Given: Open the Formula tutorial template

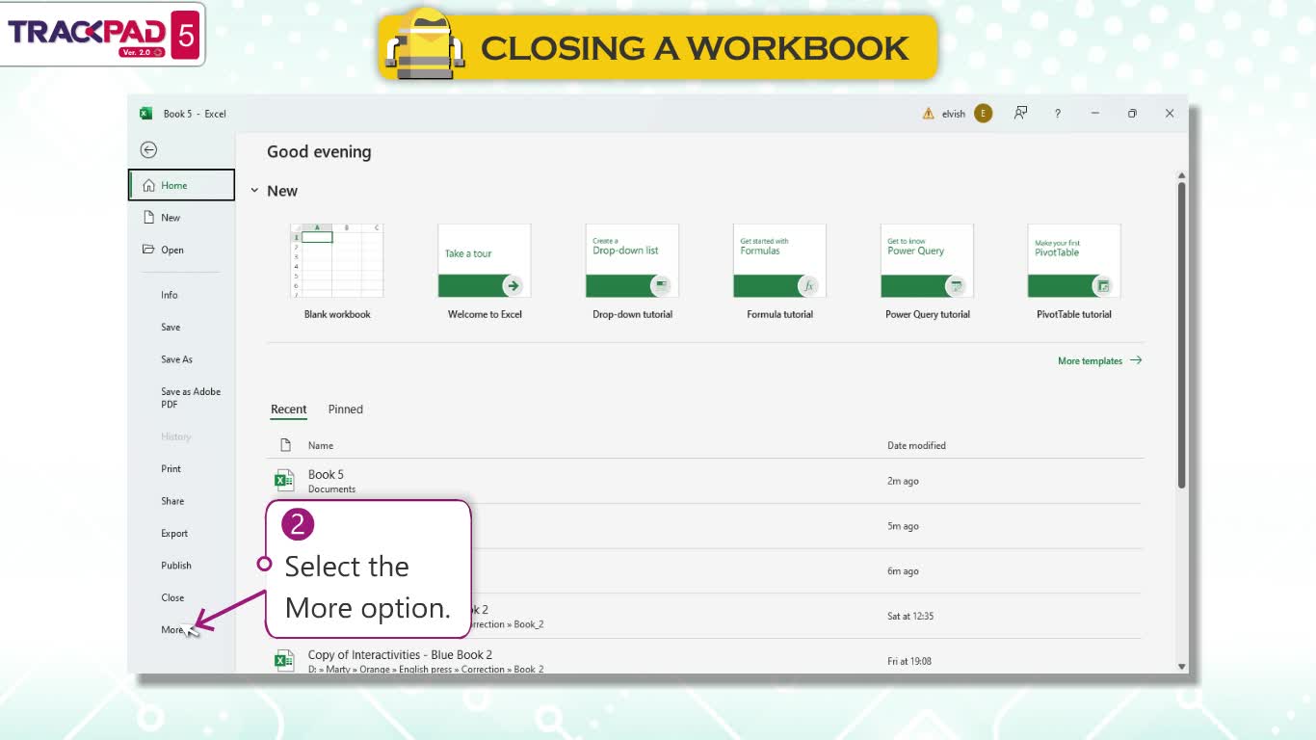Looking at the screenshot, I should pyautogui.click(x=779, y=261).
